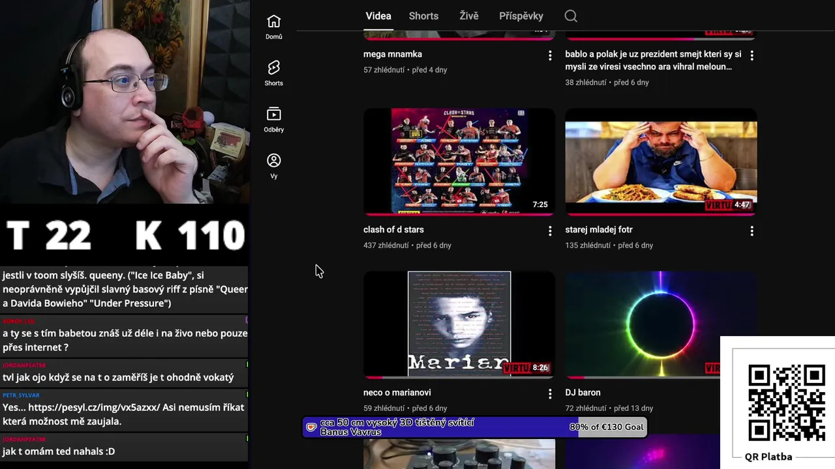Click the 59 zhlédnutí view count

click(384, 408)
